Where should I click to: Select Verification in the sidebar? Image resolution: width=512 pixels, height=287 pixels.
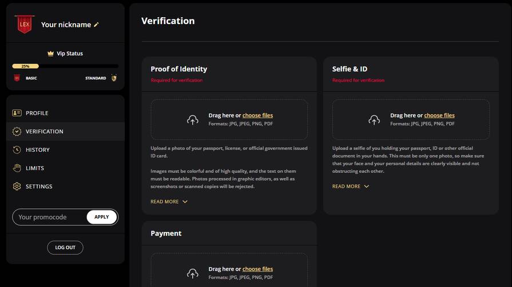[x=45, y=131]
